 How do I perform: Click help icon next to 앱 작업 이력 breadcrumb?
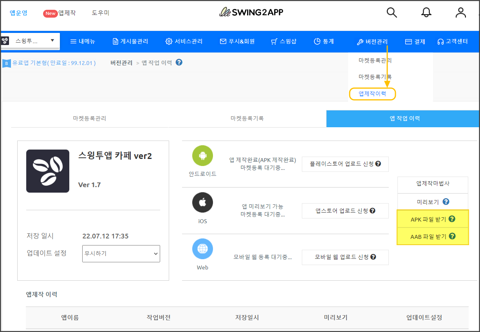pos(179,62)
